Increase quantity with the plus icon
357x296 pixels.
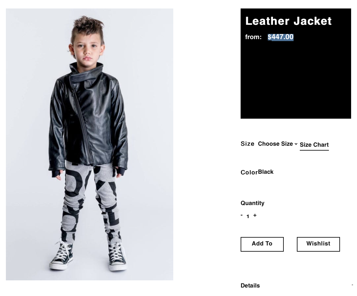click(x=255, y=215)
